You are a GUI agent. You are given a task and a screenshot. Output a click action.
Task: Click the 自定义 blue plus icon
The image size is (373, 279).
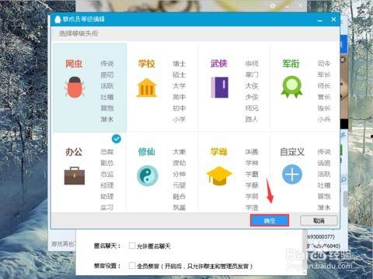point(292,174)
